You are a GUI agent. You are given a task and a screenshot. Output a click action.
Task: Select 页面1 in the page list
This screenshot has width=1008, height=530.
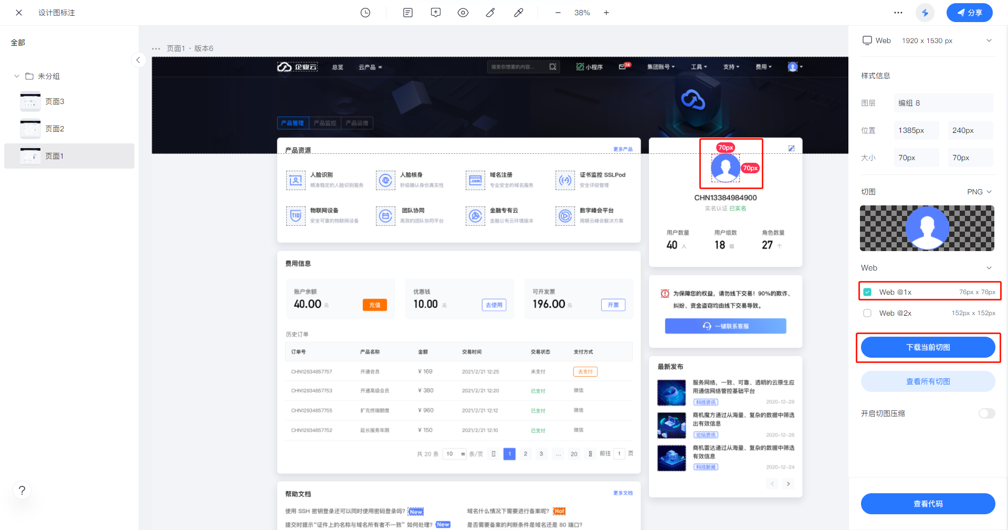[69, 156]
